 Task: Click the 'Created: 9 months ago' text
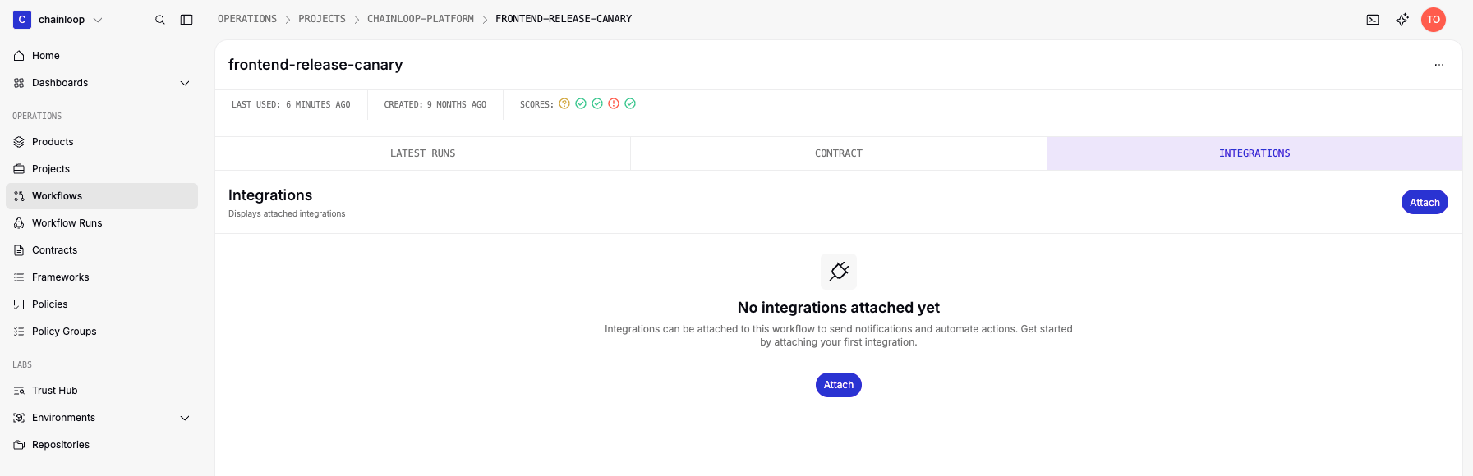(435, 105)
